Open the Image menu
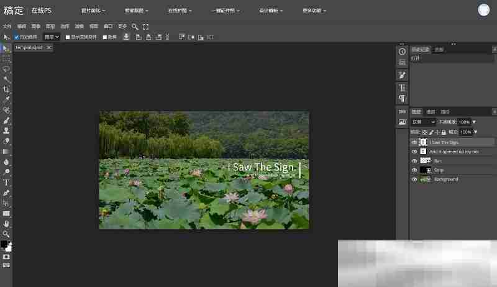Screen dimensions: 497x287 [x=36, y=27]
